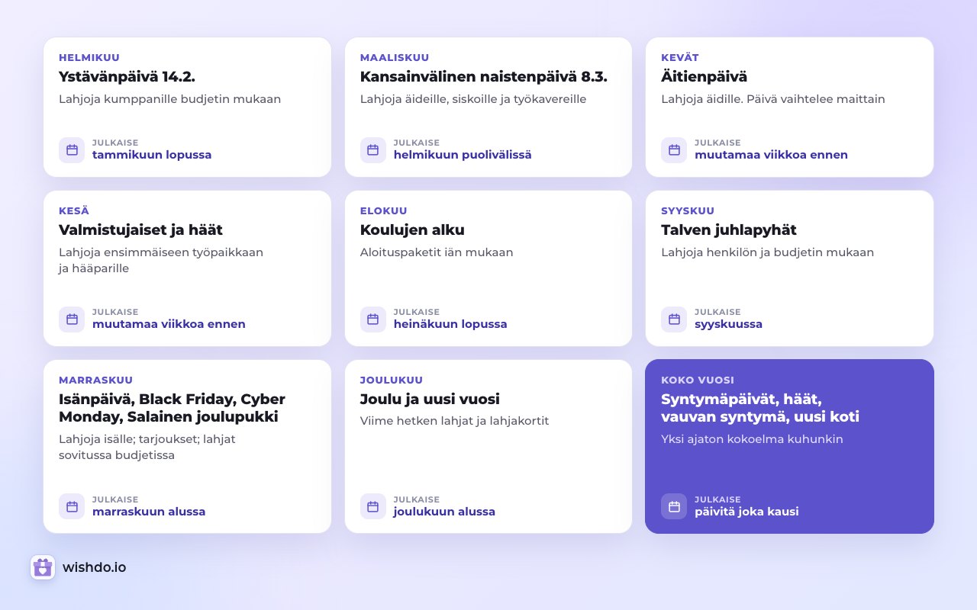Click the MAALISKUU month label
The width and height of the screenshot is (977, 610).
[x=395, y=58]
